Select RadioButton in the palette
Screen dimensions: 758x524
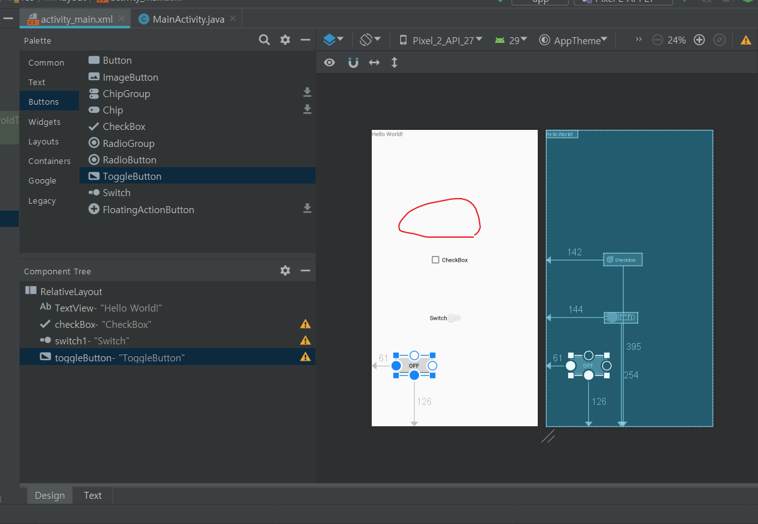click(x=198, y=160)
